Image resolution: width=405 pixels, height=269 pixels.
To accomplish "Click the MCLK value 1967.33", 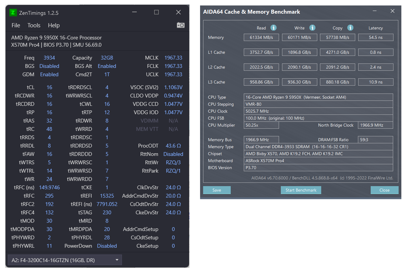I will coord(173,58).
